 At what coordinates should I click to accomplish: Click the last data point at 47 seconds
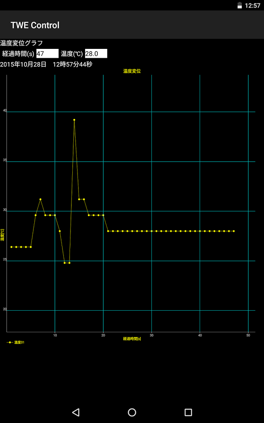pyautogui.click(x=233, y=231)
